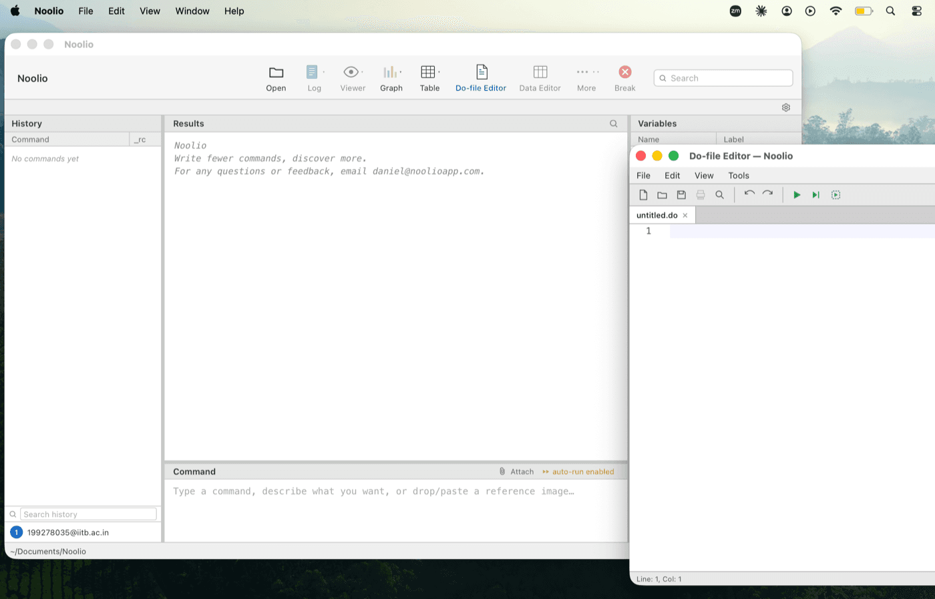This screenshot has width=935, height=599.
Task: Click Find magnifier in Do-file Editor toolbar
Action: click(x=719, y=195)
